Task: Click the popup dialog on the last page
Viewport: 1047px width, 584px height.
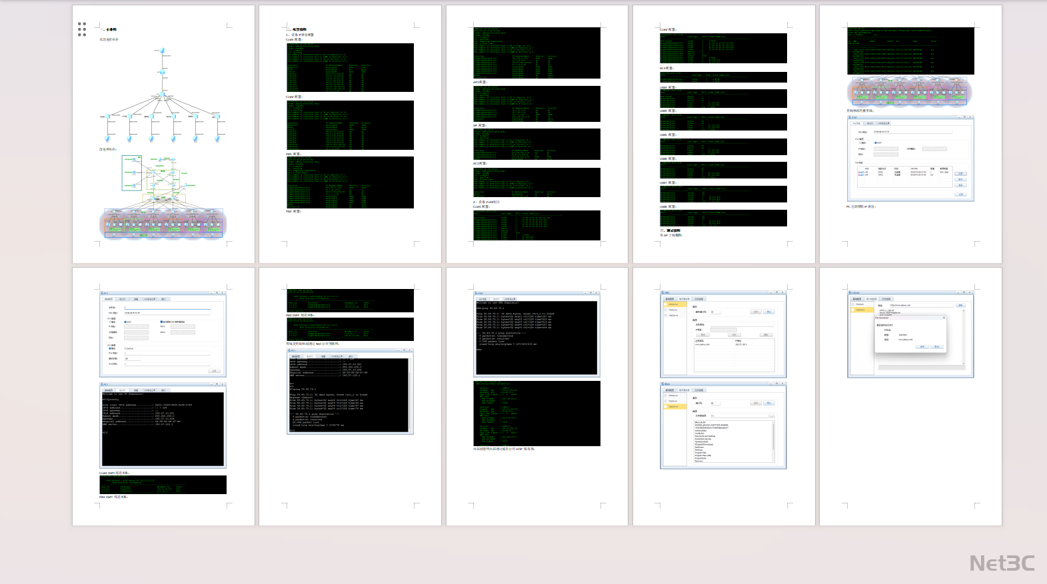Action: pos(910,333)
